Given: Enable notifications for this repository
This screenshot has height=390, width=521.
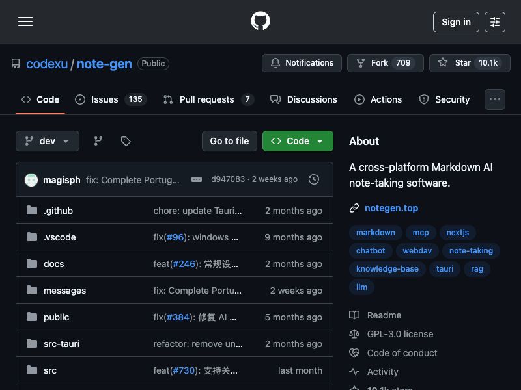Looking at the screenshot, I should pos(302,63).
